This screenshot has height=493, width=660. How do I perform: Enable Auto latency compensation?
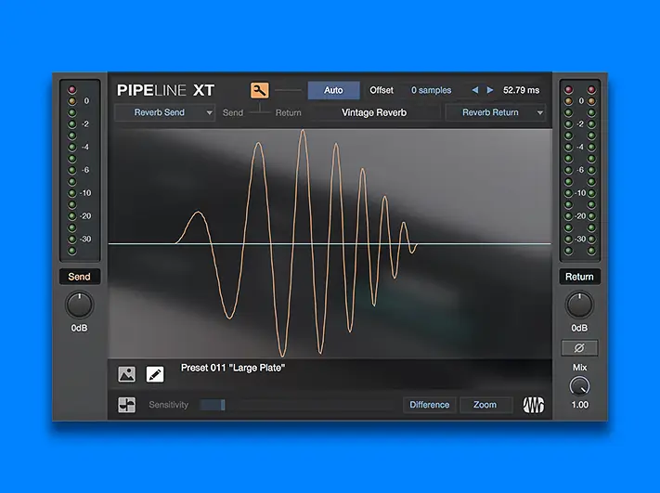[x=333, y=90]
